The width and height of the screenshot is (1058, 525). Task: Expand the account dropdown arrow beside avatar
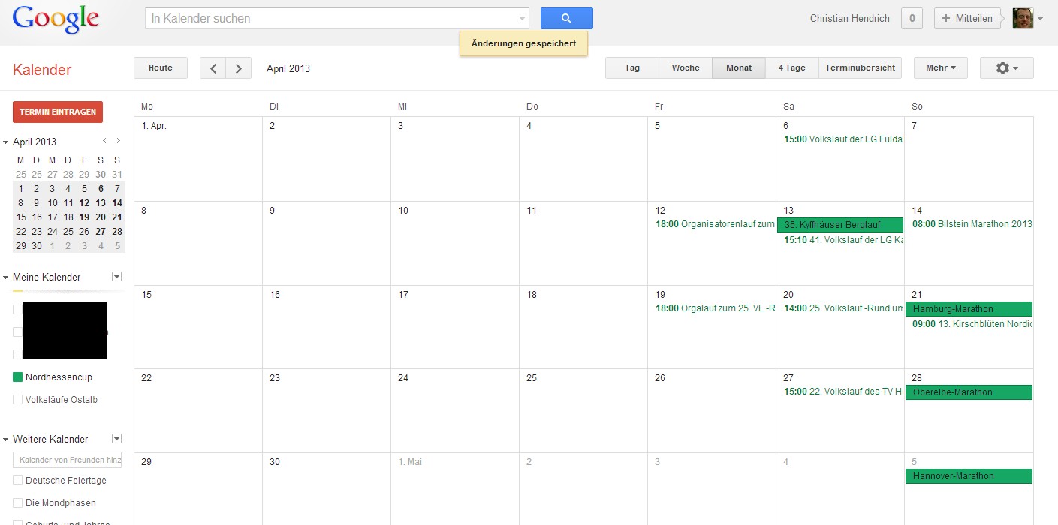[x=1040, y=19]
